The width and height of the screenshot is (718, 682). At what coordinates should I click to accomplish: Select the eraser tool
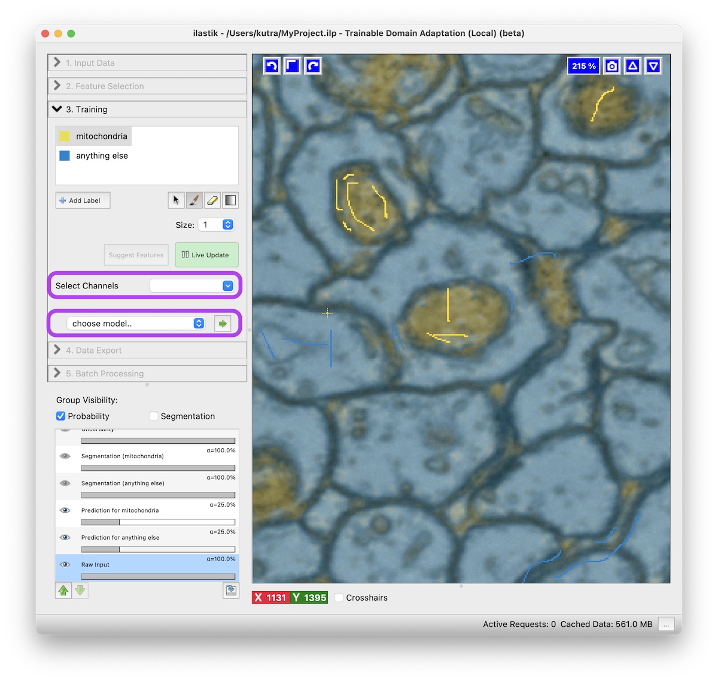click(212, 200)
